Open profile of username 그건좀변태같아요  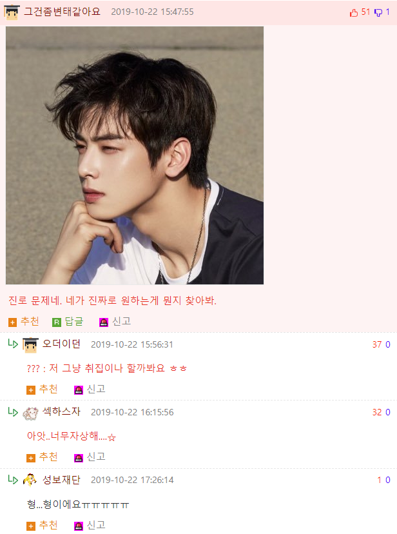pos(62,12)
